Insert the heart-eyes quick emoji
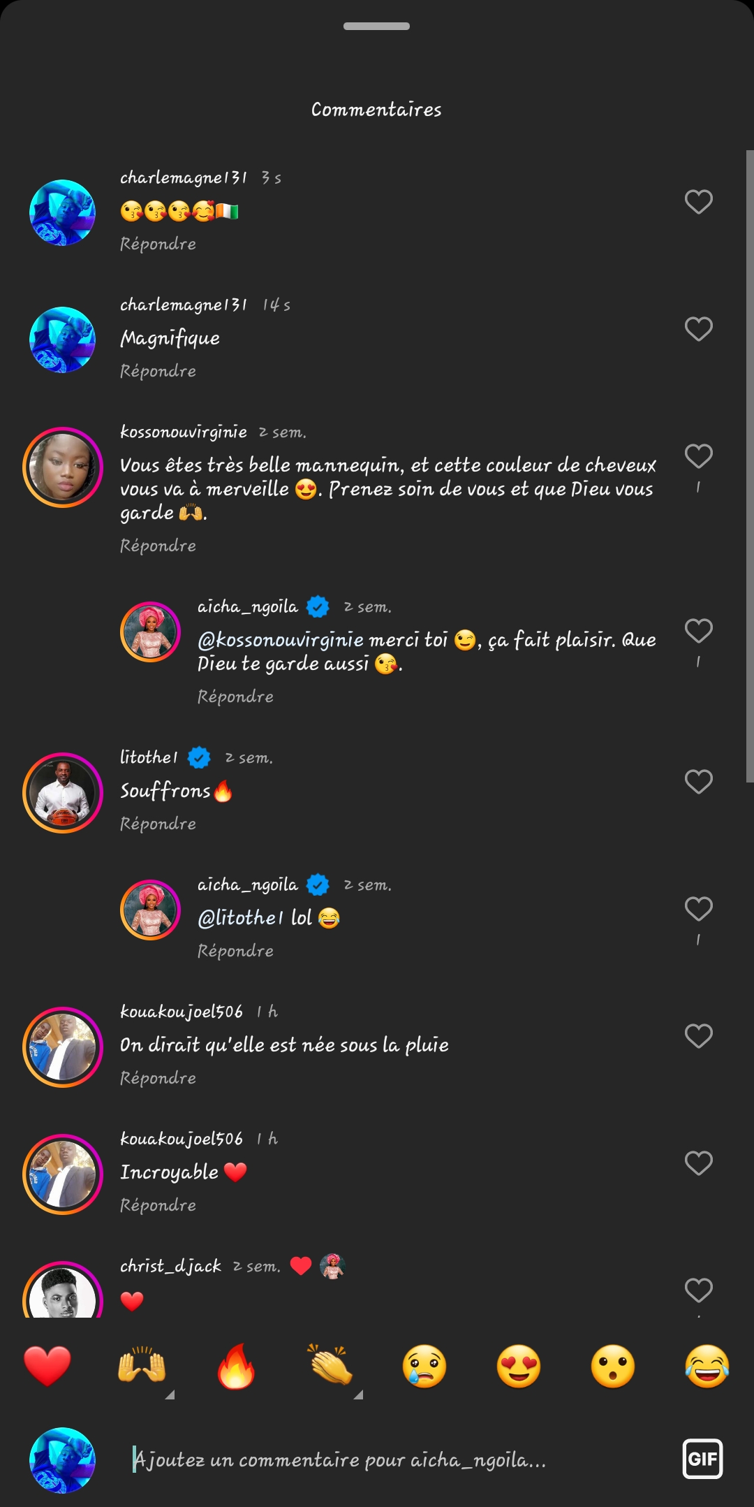This screenshot has width=754, height=1507. coord(519,1365)
